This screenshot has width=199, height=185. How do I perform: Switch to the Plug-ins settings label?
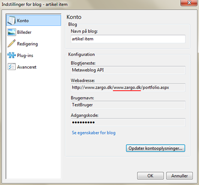pos(25,55)
